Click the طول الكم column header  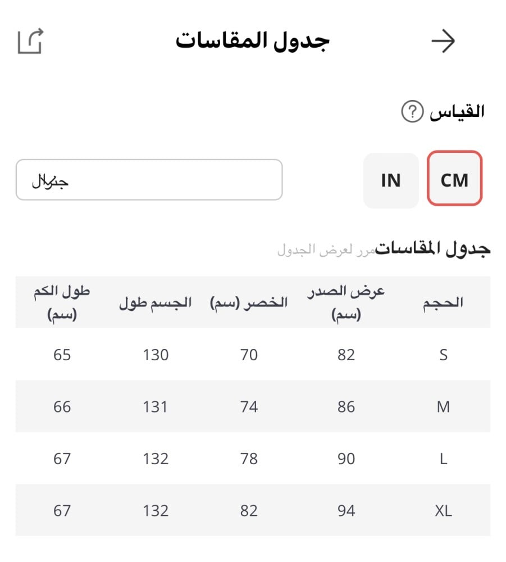click(x=62, y=302)
